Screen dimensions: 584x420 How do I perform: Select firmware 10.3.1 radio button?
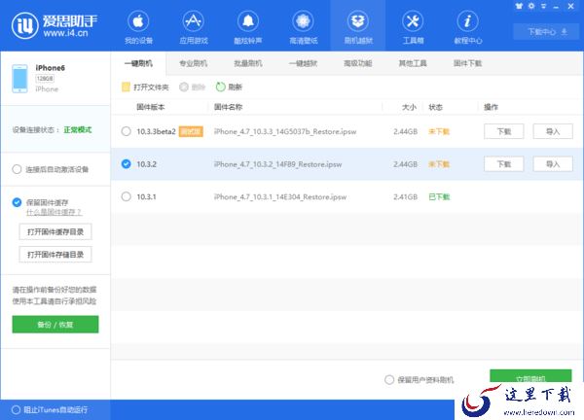point(127,196)
